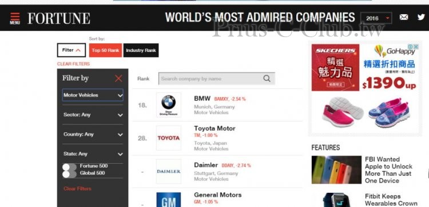Click the Fitbit watch article thumbnail
429x207 pixels.
[336, 200]
